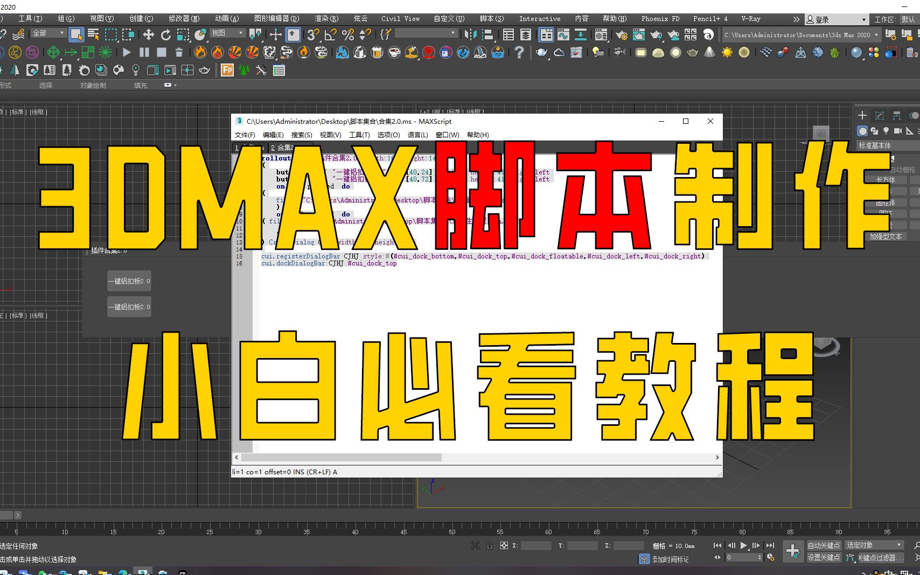Open Render Setup teapot icon
The width and height of the screenshot is (920, 575).
[x=622, y=35]
